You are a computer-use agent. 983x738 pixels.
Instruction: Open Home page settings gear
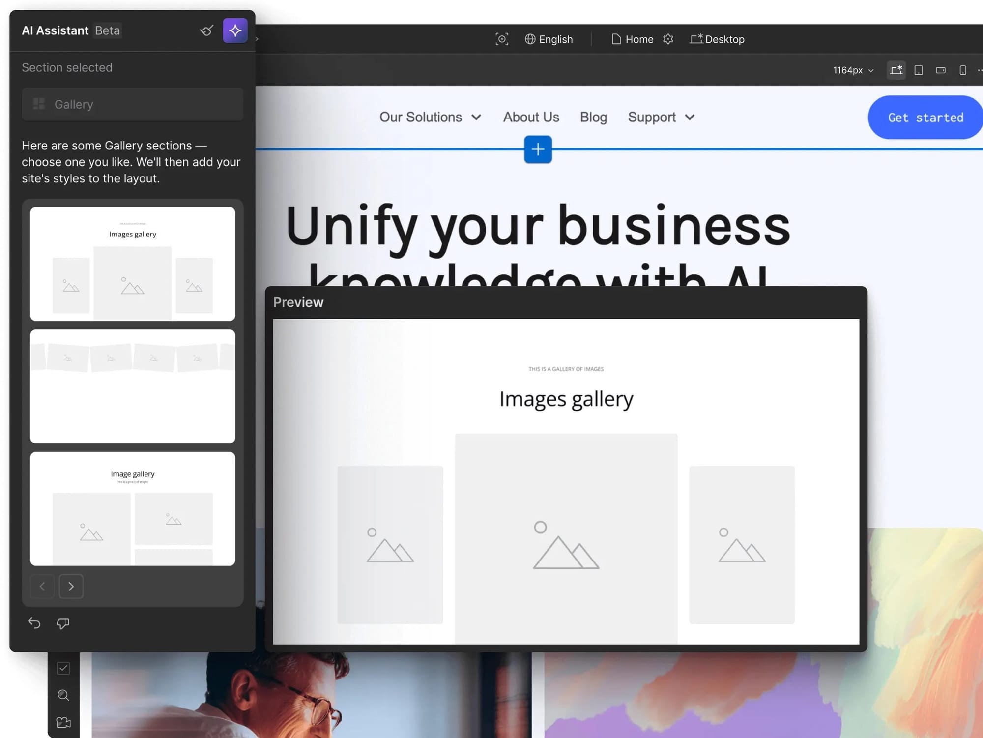point(668,39)
